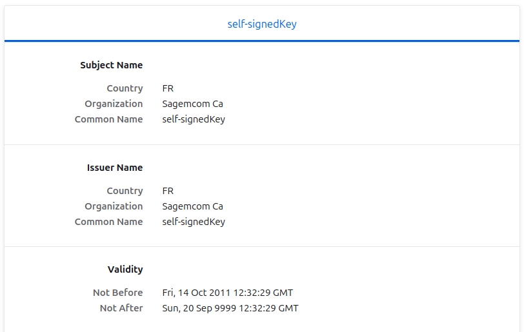The width and height of the screenshot is (524, 332).
Task: Click the Country label under Subject Name
Action: [125, 88]
